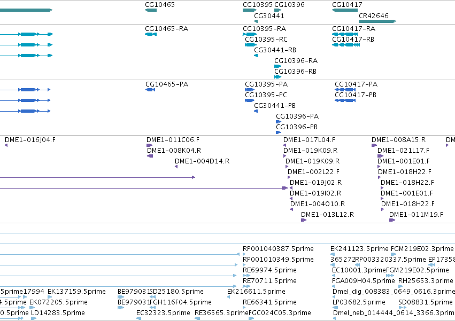The width and height of the screenshot is (455, 321).
Task: Click clone end DME1-008A15.R
Action: (x=398, y=140)
